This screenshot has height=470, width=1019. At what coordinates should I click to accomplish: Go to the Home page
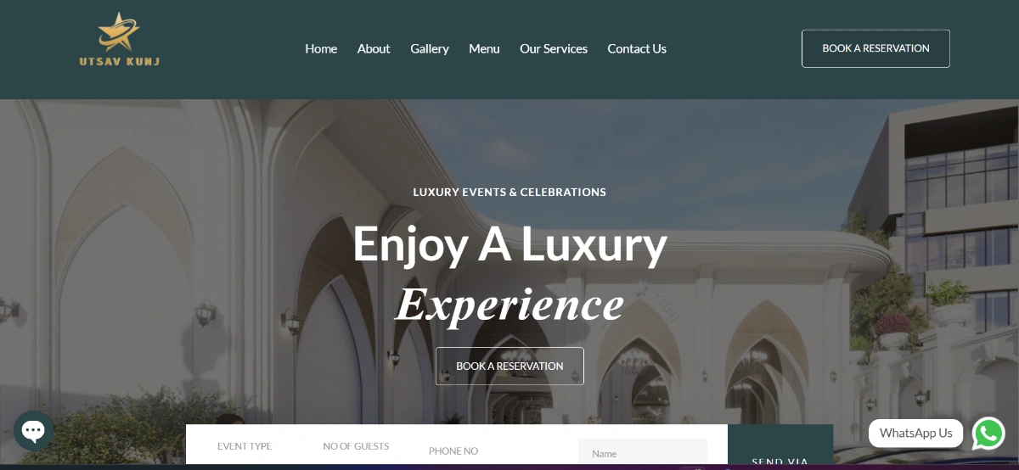(x=321, y=48)
